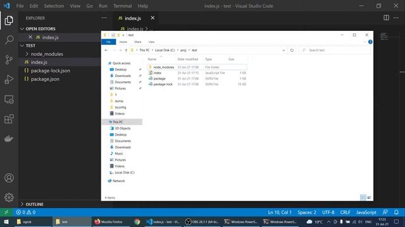This screenshot has width=405, height=227.
Task: Open Mozilla Firefox from the taskbar
Action: (111, 222)
